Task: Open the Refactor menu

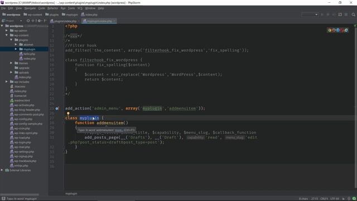Action: tap(52, 8)
